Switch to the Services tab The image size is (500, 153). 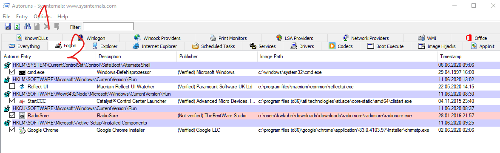pos(263,46)
